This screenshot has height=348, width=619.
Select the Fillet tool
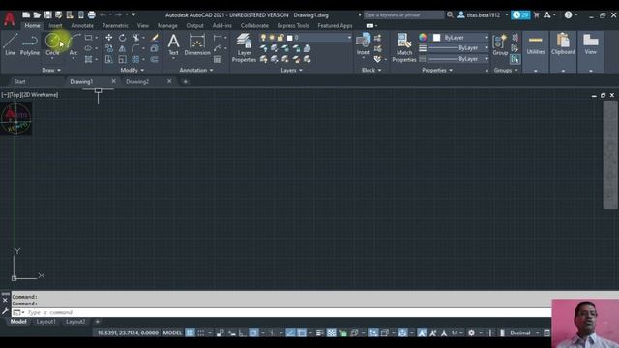coord(135,48)
